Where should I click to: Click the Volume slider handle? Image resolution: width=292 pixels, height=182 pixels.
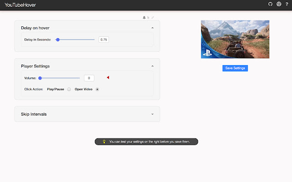pos(40,78)
